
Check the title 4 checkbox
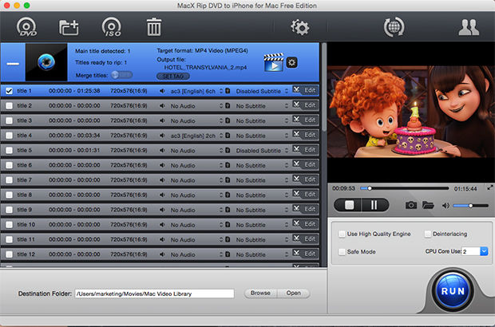point(9,136)
